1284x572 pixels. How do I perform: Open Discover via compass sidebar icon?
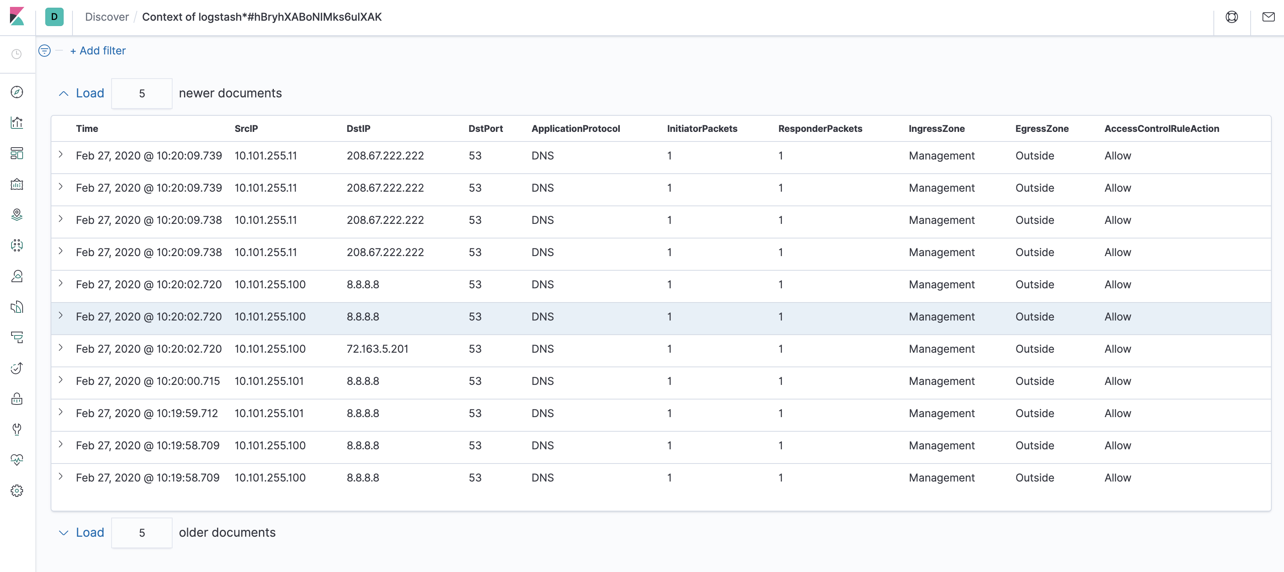17,92
